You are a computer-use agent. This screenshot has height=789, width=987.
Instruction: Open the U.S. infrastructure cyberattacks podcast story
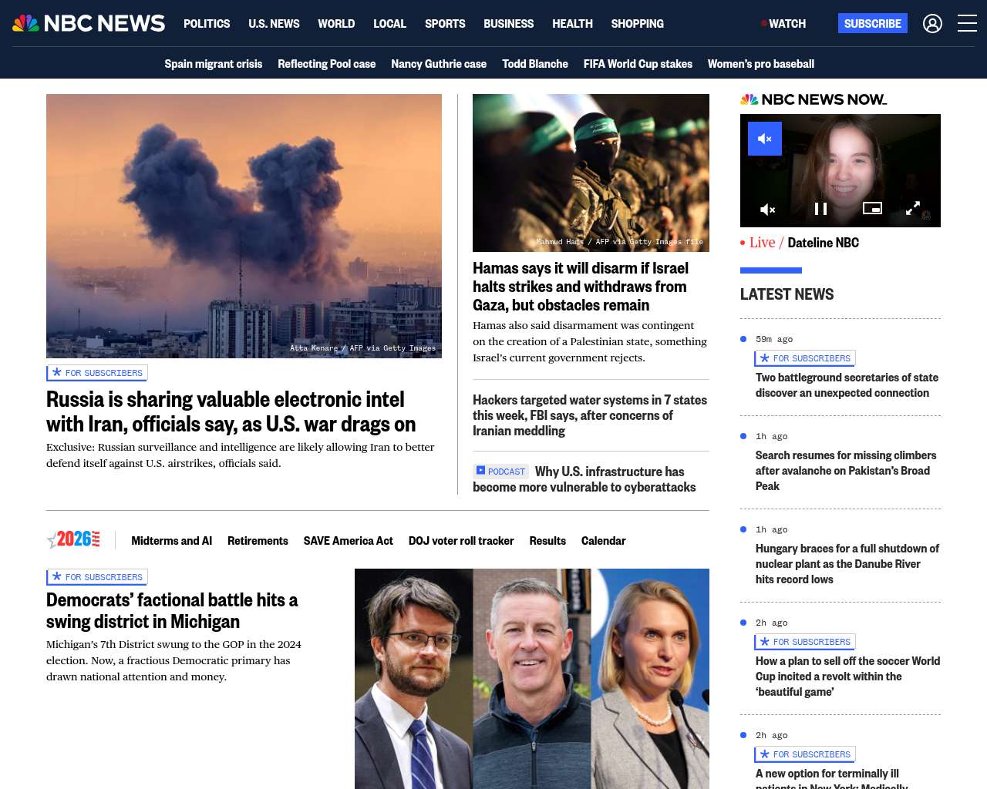(x=584, y=479)
